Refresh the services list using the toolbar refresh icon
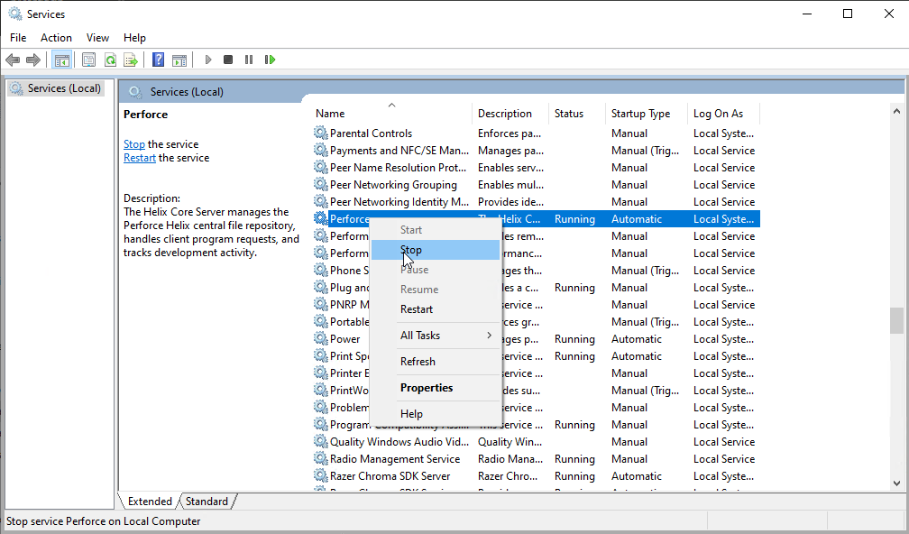The height and width of the screenshot is (534, 909). pyautogui.click(x=110, y=60)
